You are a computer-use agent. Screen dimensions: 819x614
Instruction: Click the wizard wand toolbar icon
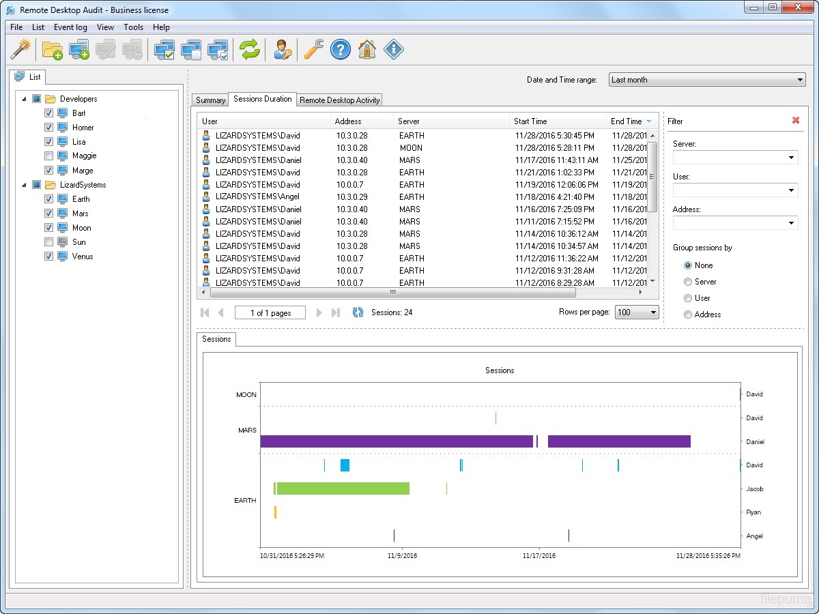click(x=21, y=49)
